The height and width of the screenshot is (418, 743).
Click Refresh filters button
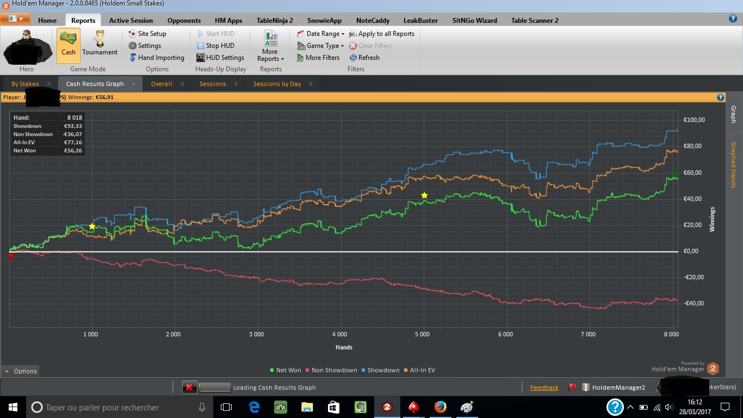[x=364, y=58]
